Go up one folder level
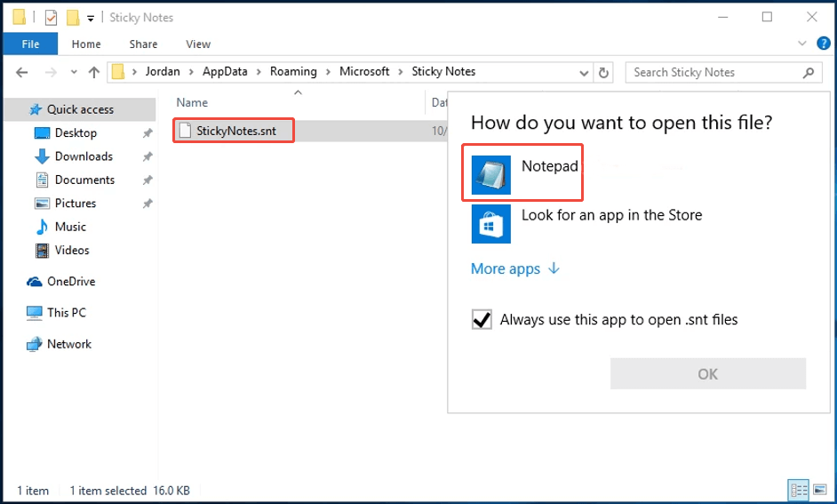 click(93, 73)
